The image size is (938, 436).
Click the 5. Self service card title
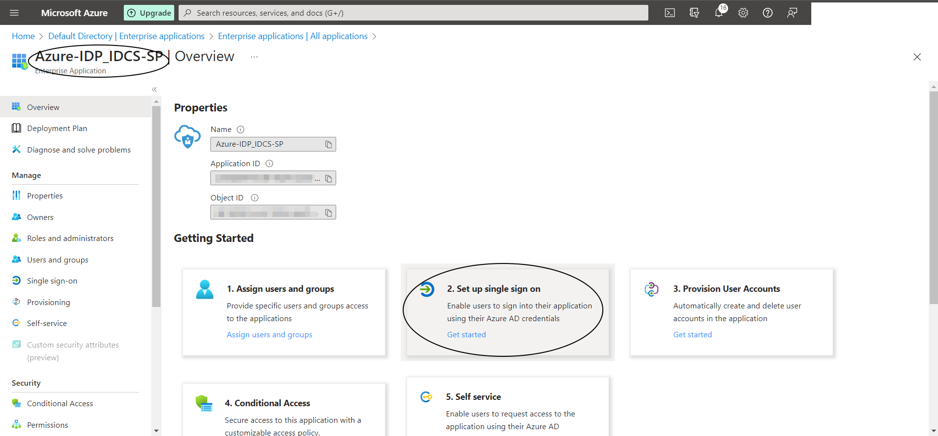[x=473, y=397]
